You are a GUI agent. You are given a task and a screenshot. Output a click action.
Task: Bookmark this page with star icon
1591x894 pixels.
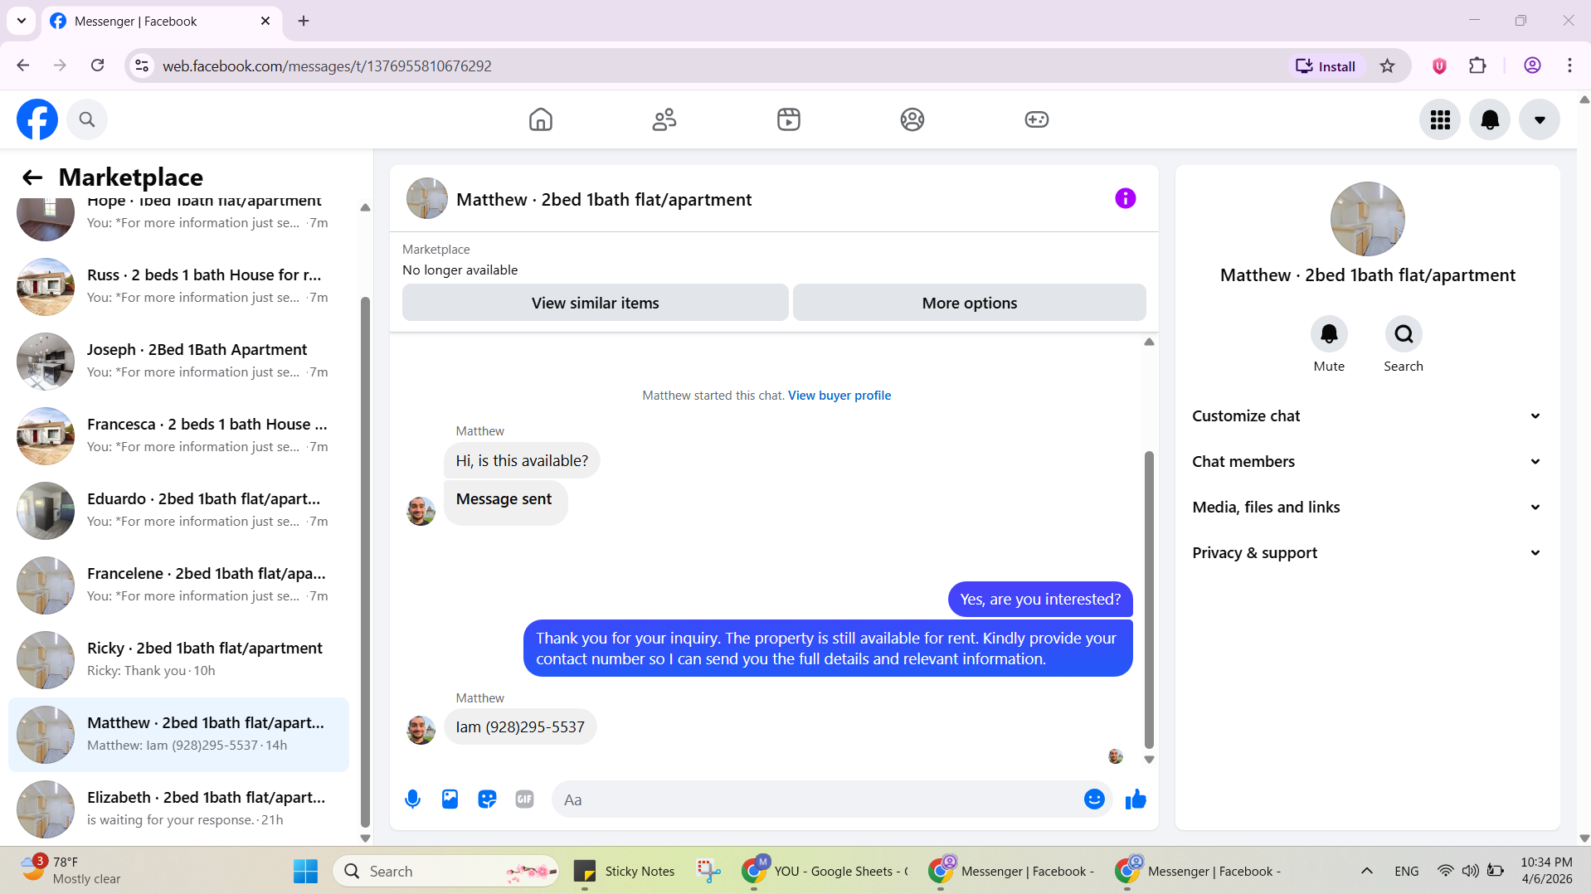coord(1387,66)
